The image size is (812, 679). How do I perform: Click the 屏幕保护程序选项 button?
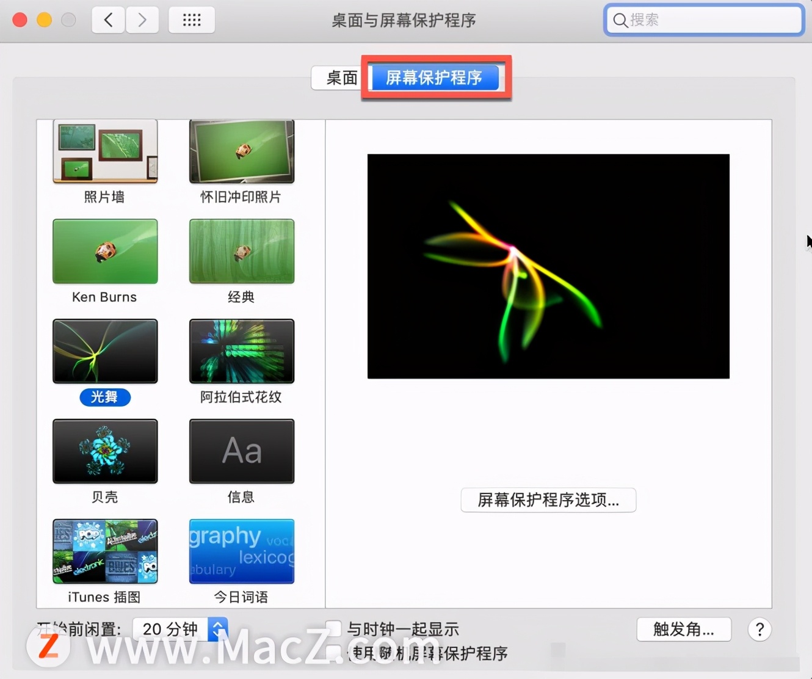548,500
